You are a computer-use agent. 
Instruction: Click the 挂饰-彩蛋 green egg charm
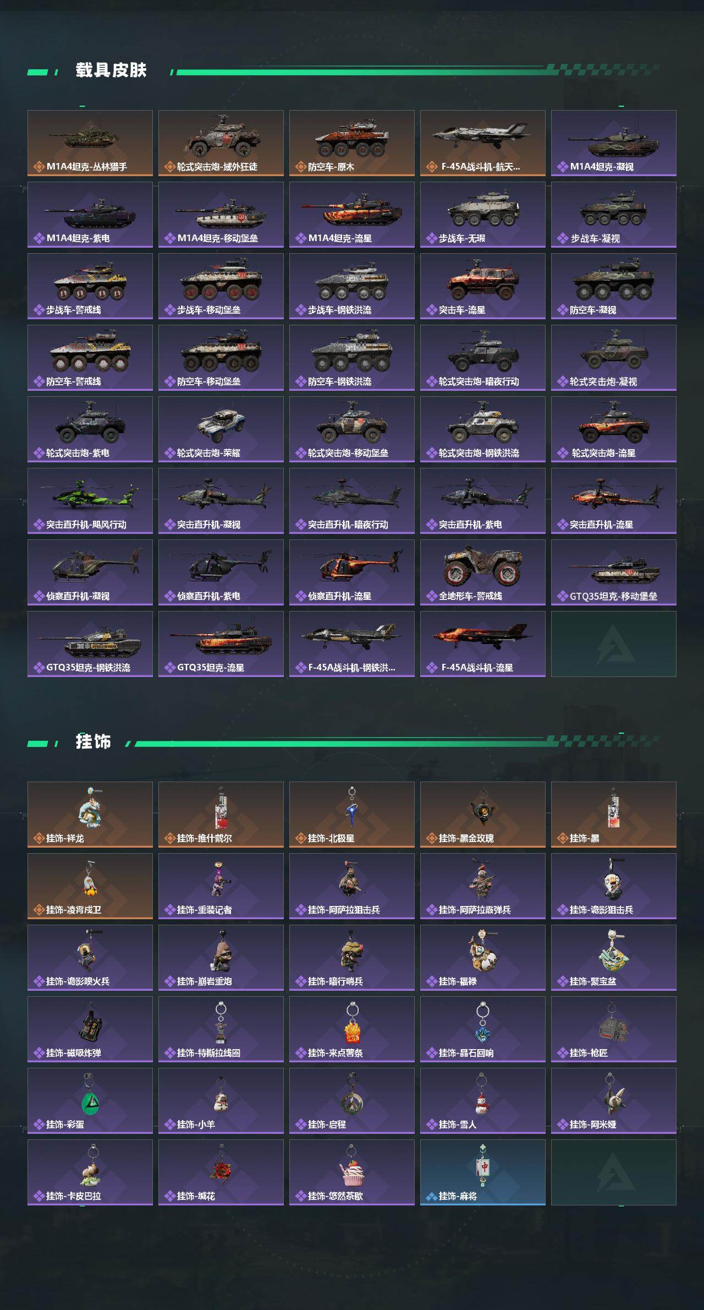click(90, 1101)
